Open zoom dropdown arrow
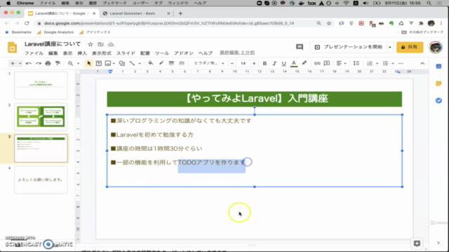449x252 pixels. [x=78, y=64]
